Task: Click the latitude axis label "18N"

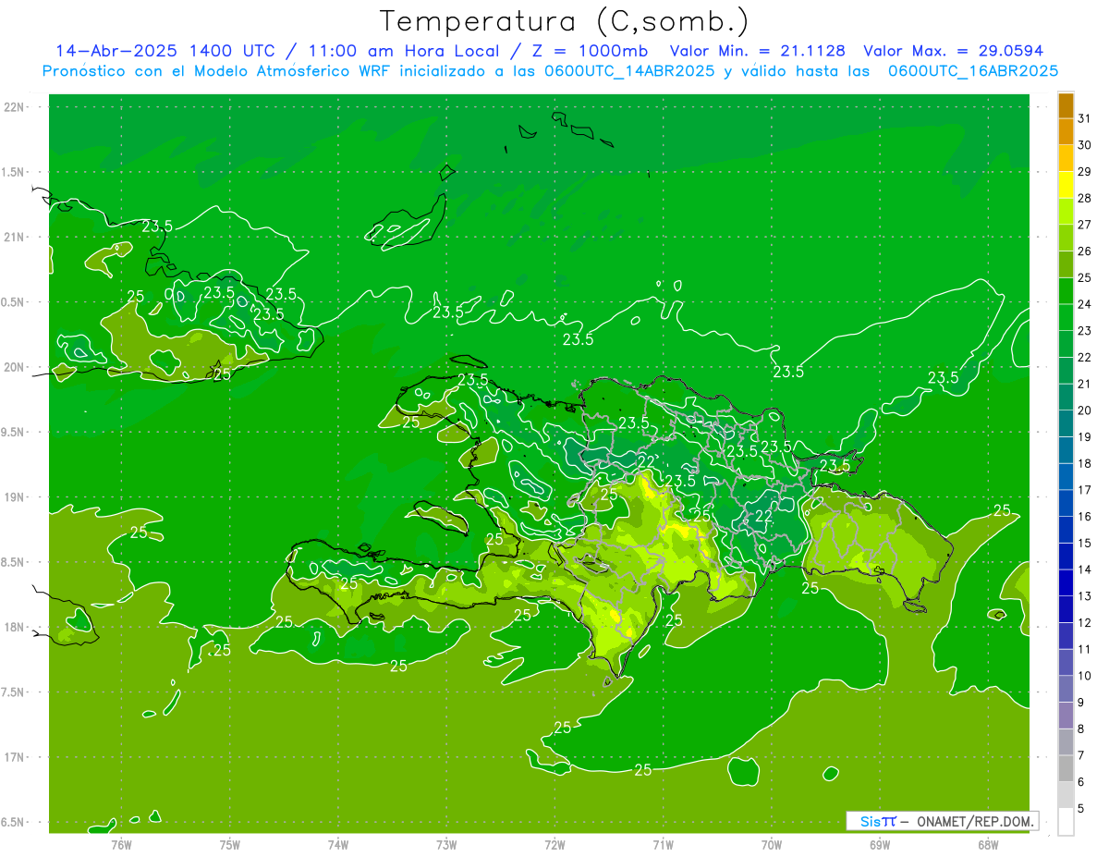Action: click(15, 628)
